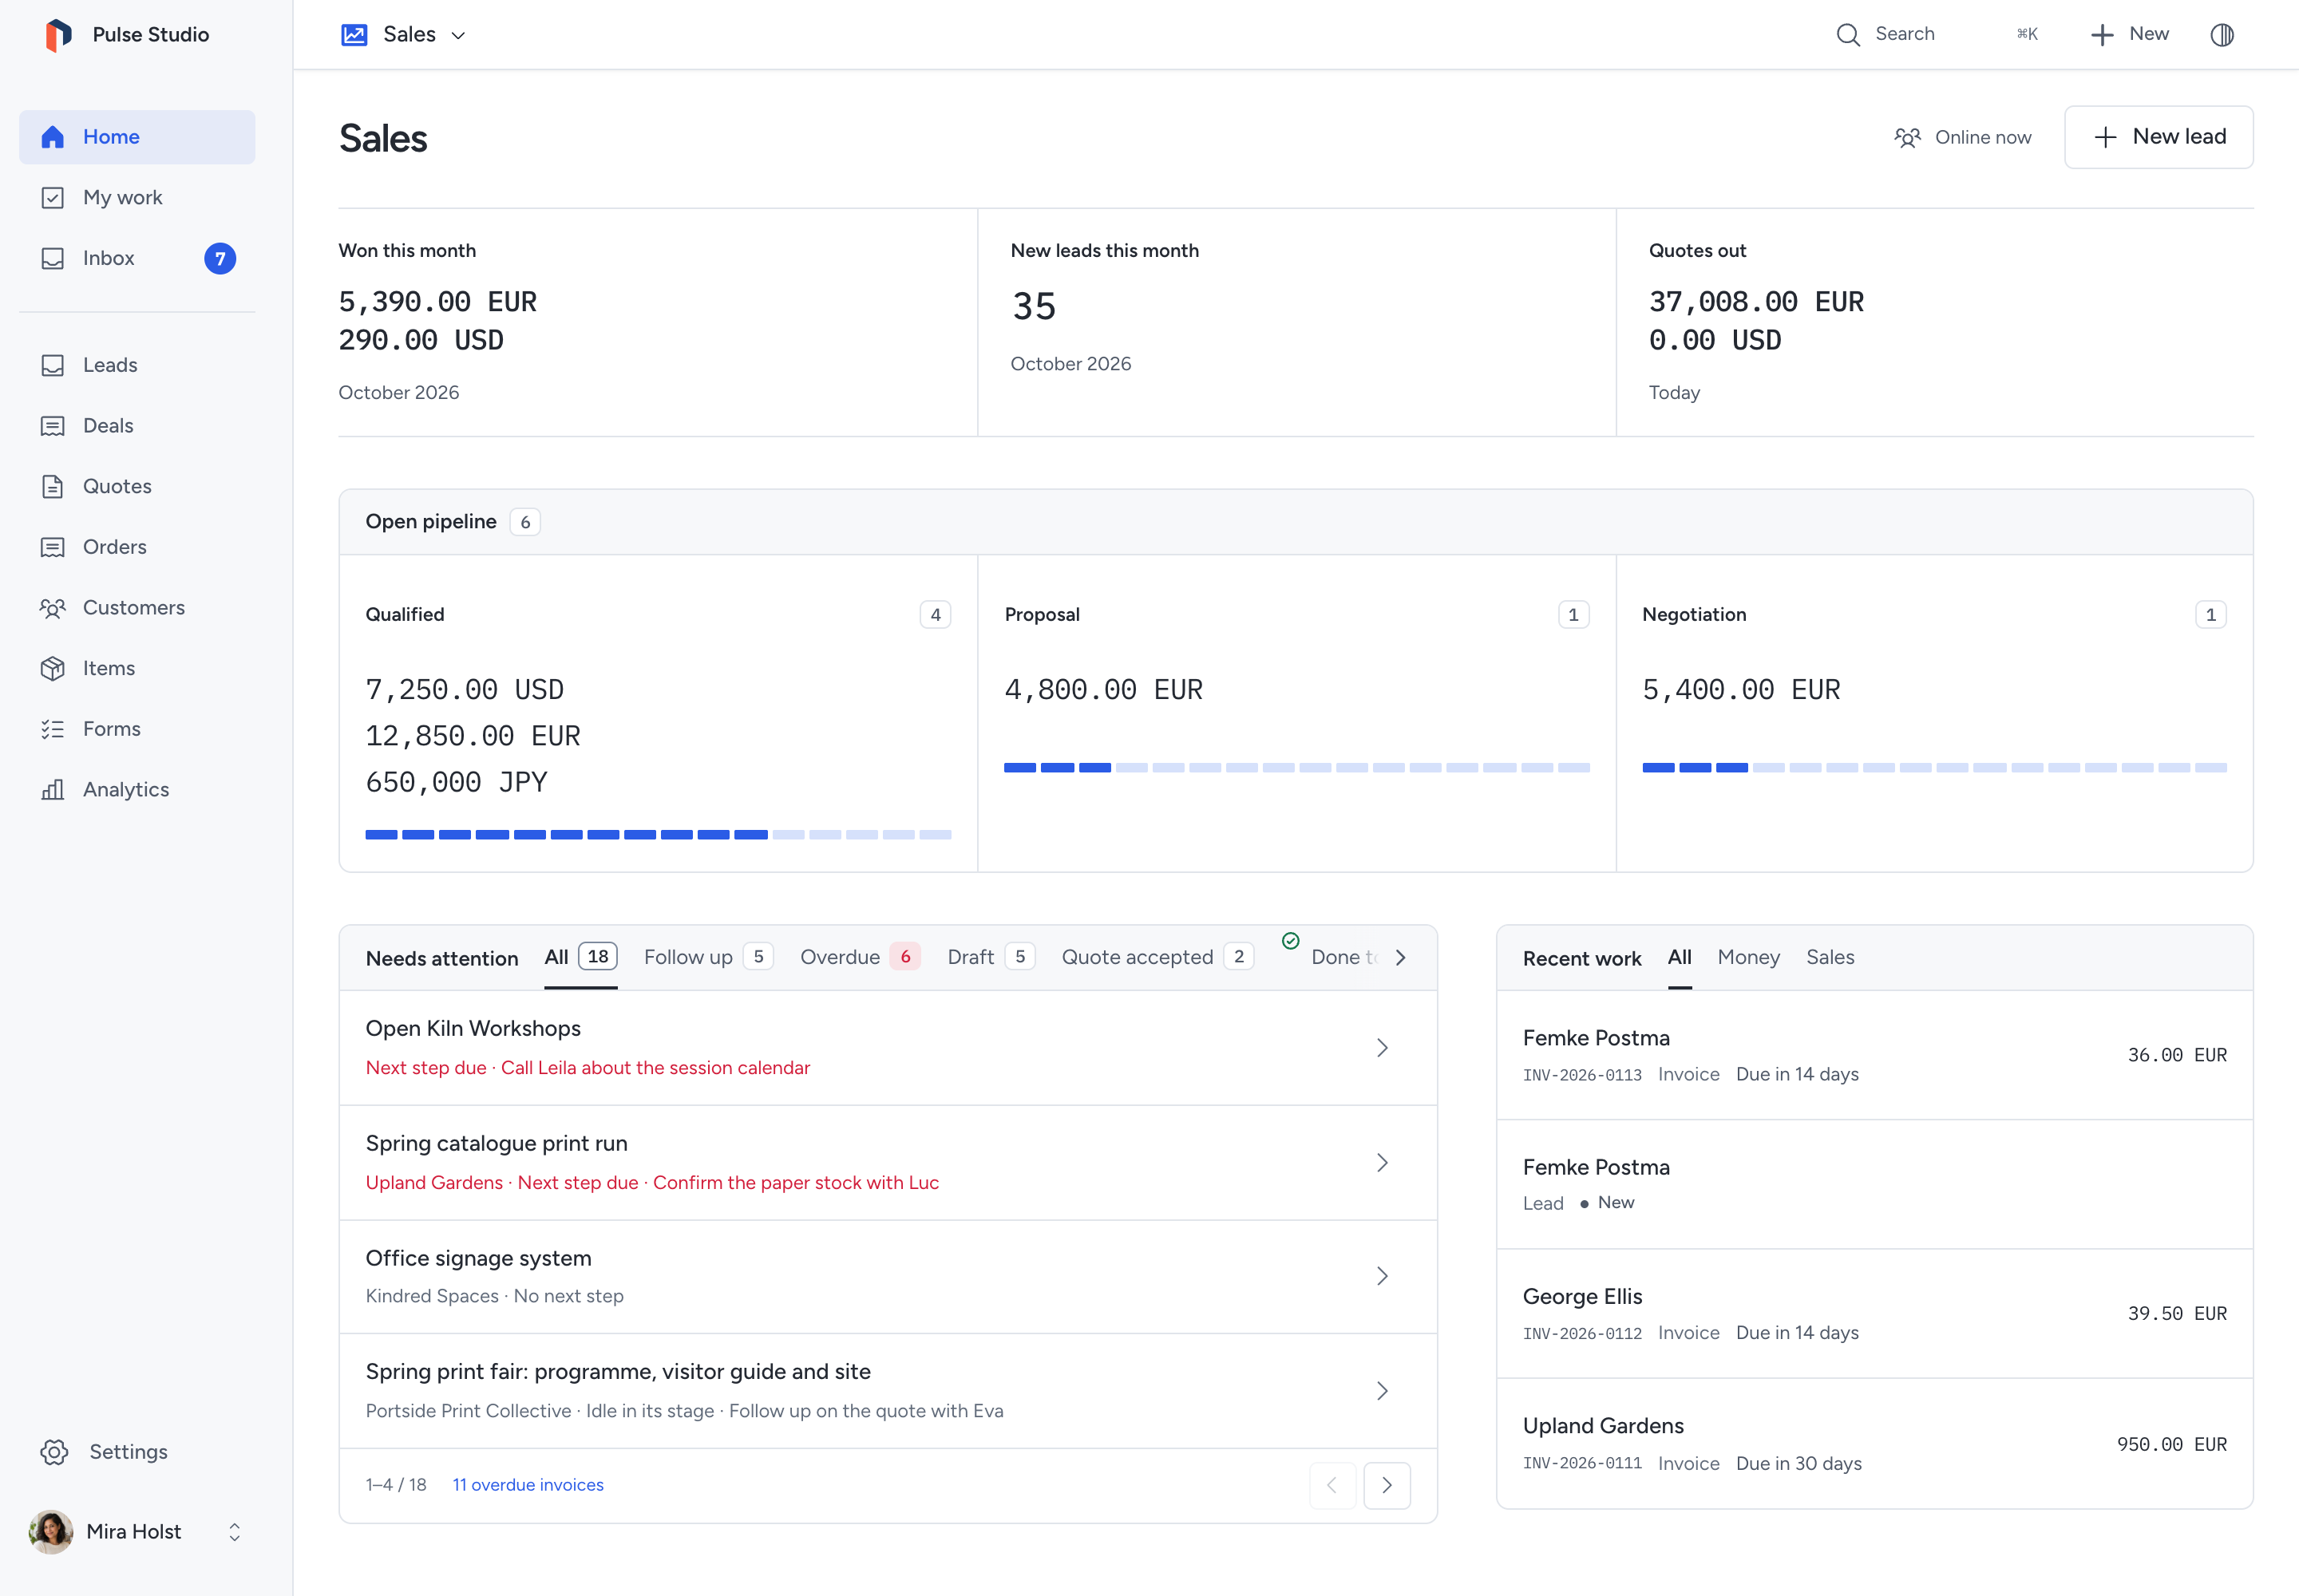2299x1596 pixels.
Task: Open the Items box icon
Action: point(53,669)
